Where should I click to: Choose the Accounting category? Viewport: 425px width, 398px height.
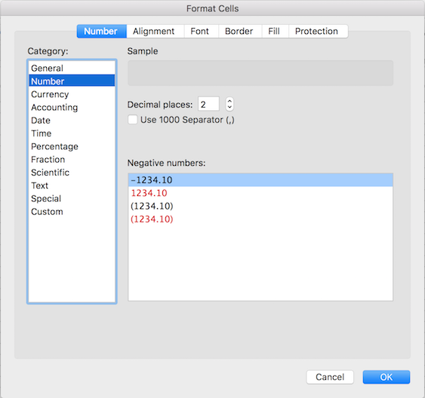coord(72,107)
